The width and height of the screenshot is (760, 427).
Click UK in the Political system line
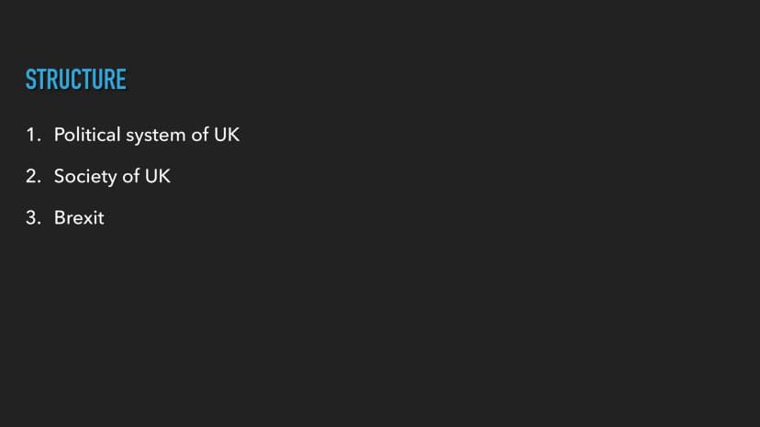coord(227,135)
